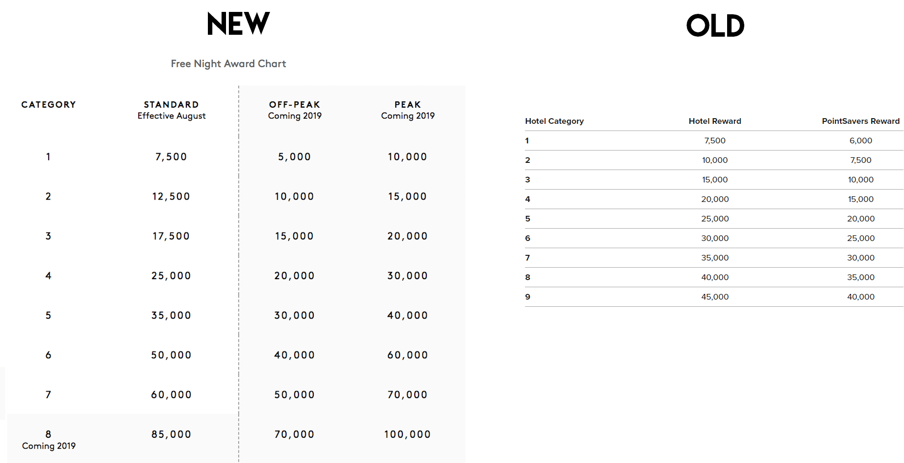Viewport: 904px width, 463px height.
Task: Click the Hotel Category header
Action: coord(555,121)
